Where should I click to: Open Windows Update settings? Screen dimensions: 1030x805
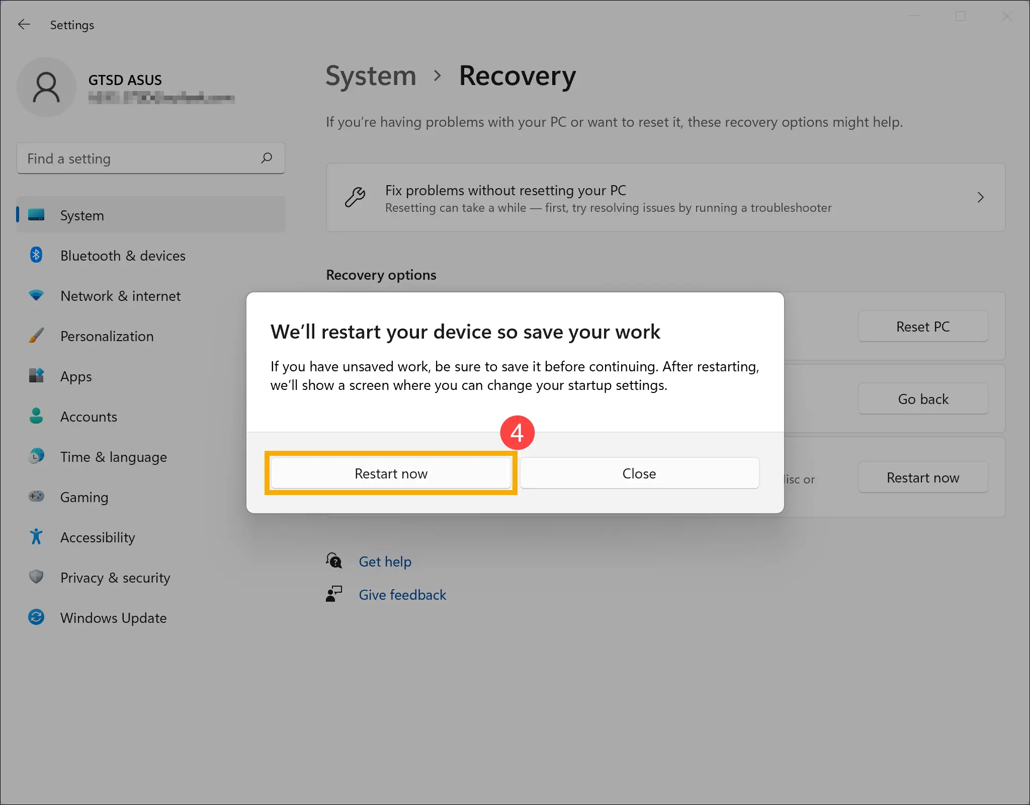click(x=113, y=618)
